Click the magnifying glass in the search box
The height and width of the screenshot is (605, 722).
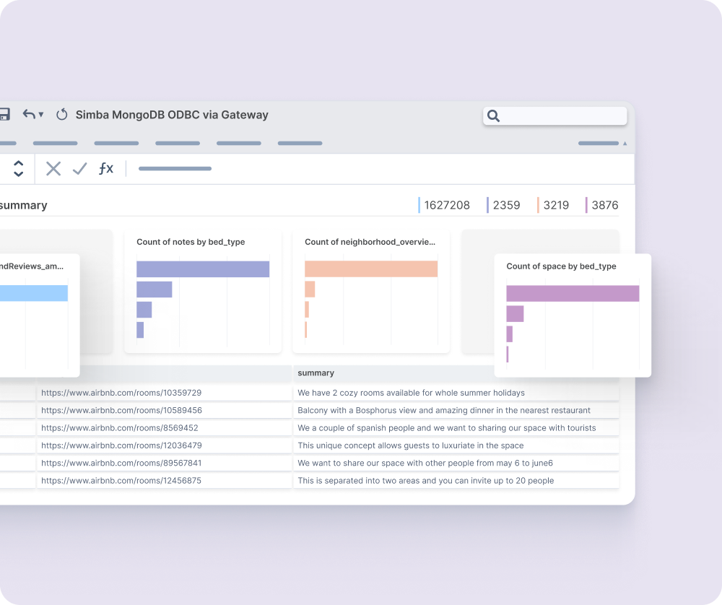[493, 116]
